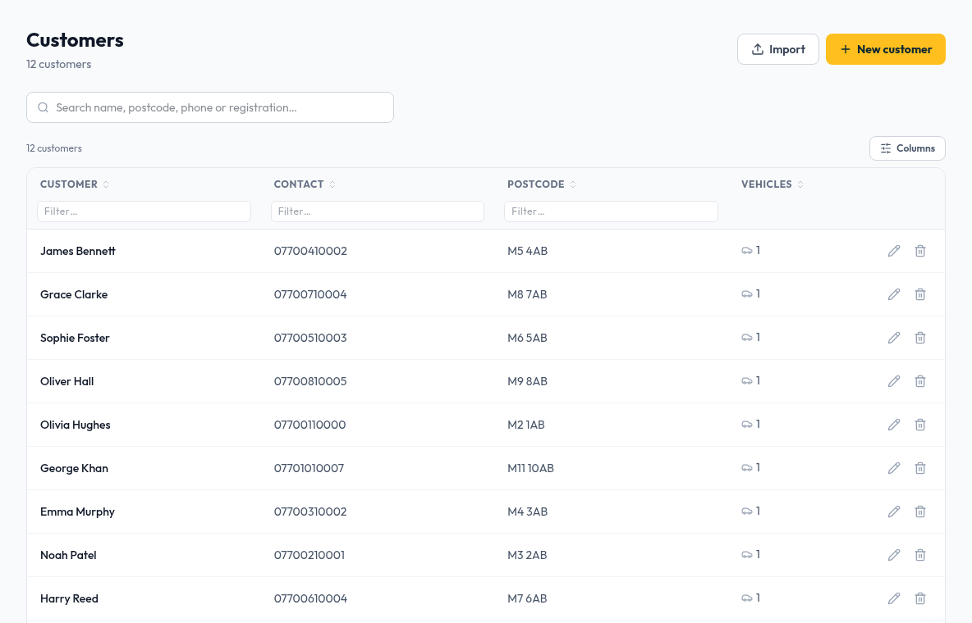Delete Oliver Hall customer
The height and width of the screenshot is (623, 972).
[x=920, y=381]
